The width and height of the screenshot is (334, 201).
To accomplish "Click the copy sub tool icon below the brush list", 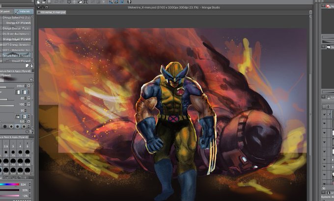I will coord(27,66).
